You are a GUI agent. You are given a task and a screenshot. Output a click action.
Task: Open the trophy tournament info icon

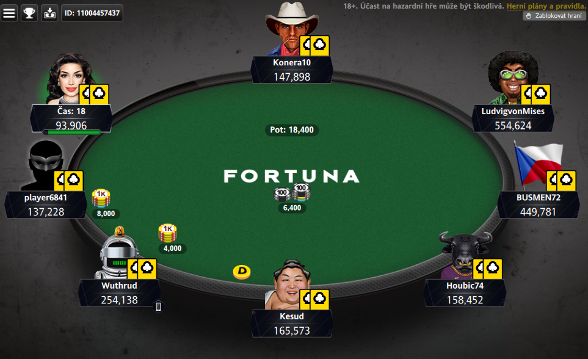click(29, 13)
